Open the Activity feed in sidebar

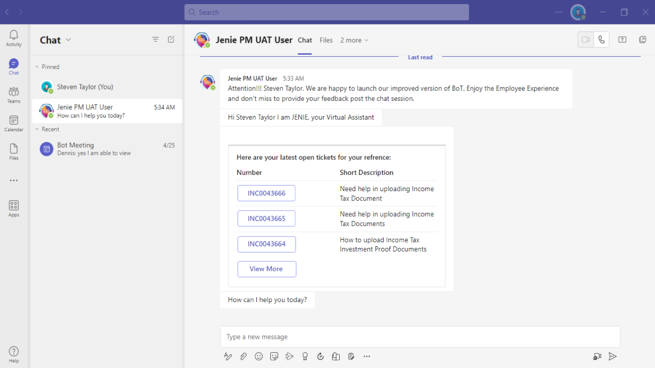14,38
